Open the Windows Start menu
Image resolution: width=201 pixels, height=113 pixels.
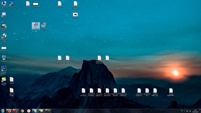[x=3, y=111]
